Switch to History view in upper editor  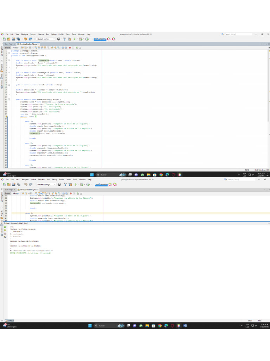[15, 47]
